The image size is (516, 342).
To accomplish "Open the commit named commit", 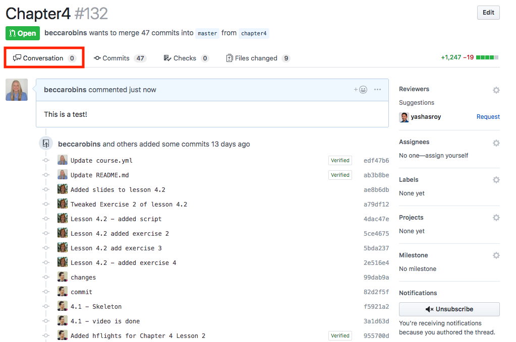I will click(x=81, y=292).
